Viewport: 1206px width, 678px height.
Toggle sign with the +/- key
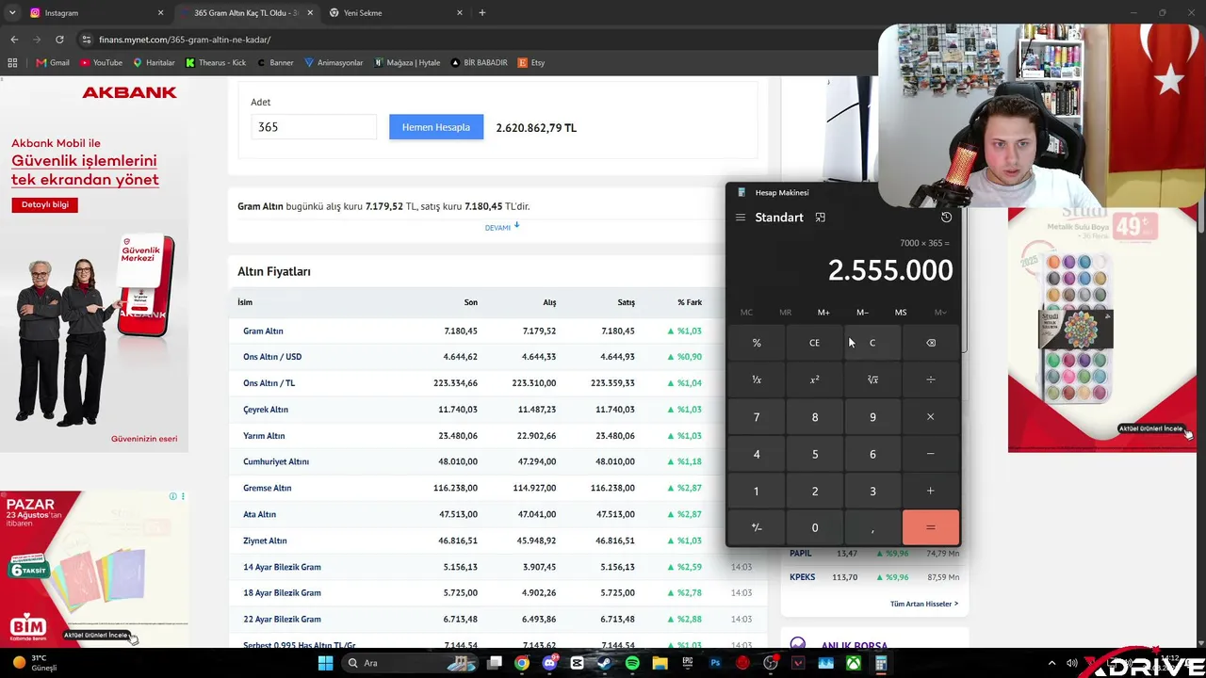point(757,527)
